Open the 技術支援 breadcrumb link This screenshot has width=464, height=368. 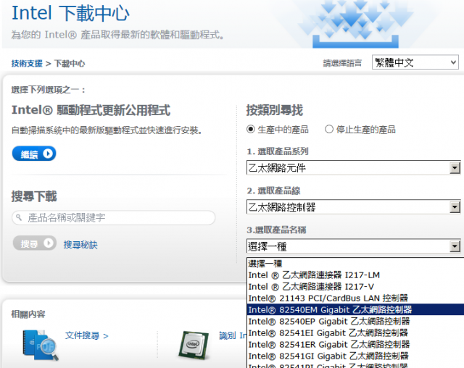(x=27, y=63)
